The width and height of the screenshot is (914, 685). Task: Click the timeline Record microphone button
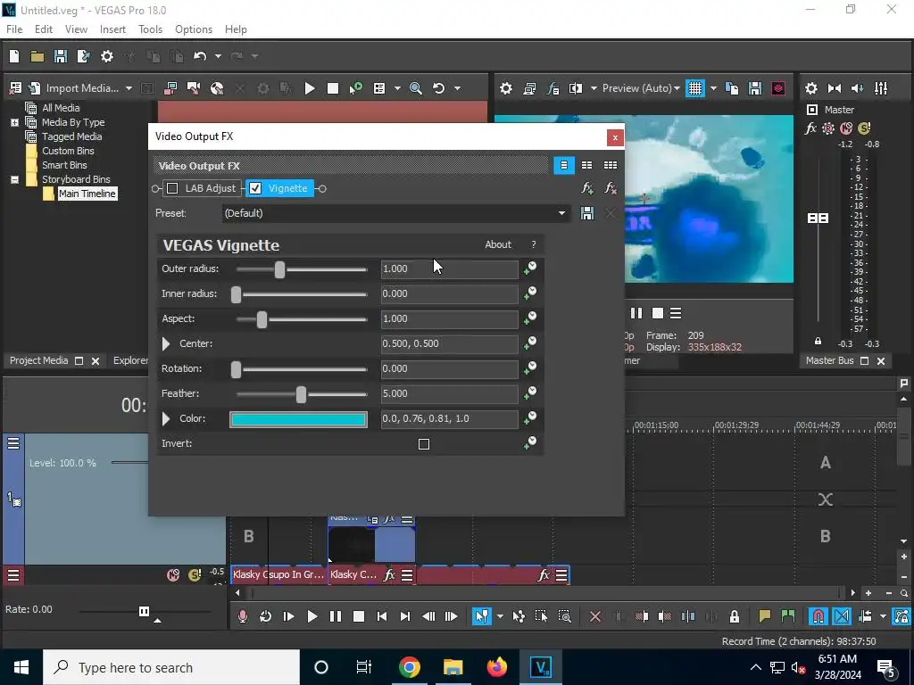(x=243, y=616)
